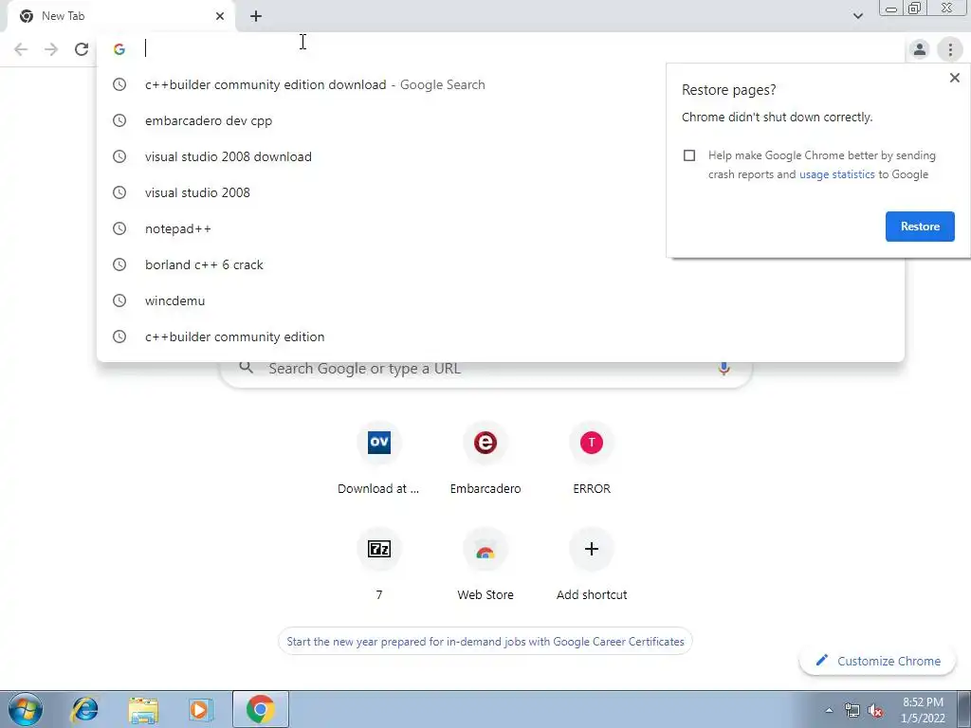Enable sending crash reports checkbox
This screenshot has height=728, width=971.
click(x=689, y=155)
